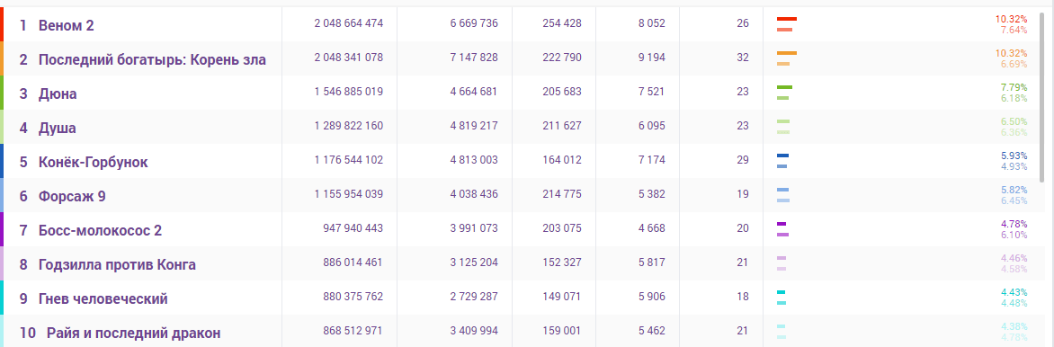This screenshot has width=1054, height=347.
Task: Click the teal share bar for Гнев человеческий
Action: (782, 292)
